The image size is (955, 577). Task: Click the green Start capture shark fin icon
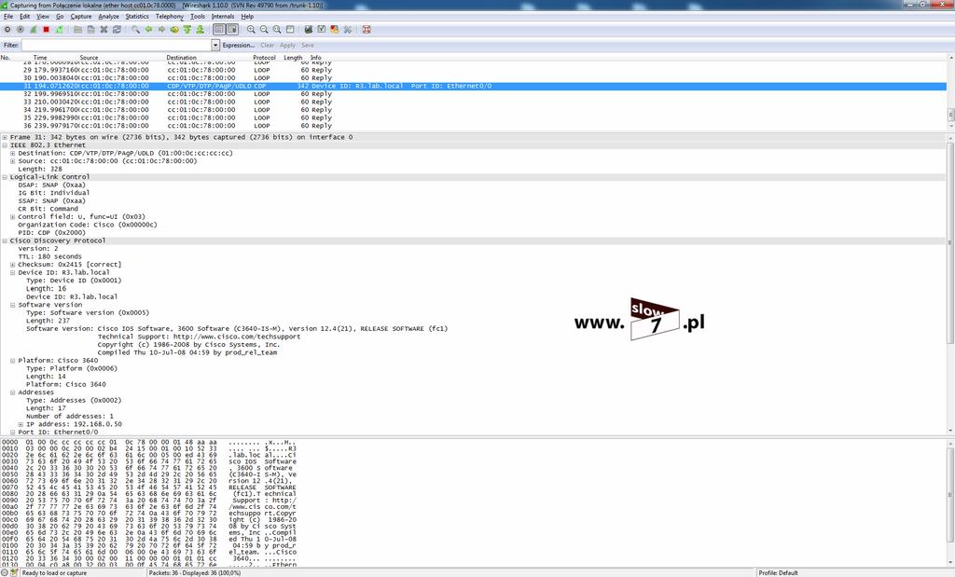click(33, 29)
